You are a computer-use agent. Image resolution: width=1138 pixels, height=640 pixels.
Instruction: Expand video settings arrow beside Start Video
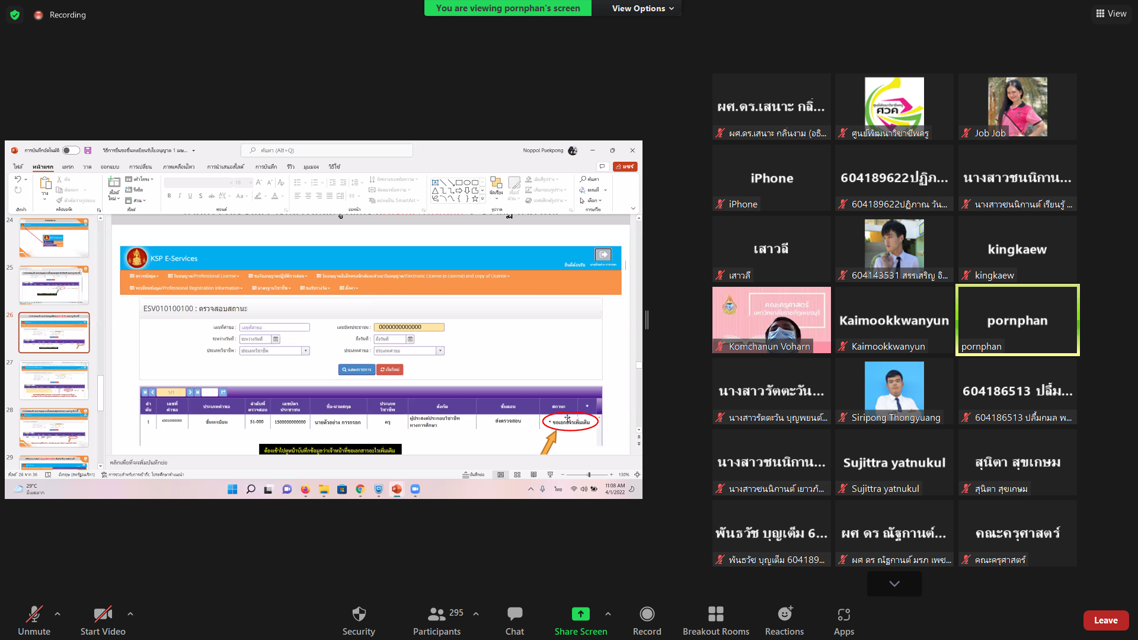[130, 614]
